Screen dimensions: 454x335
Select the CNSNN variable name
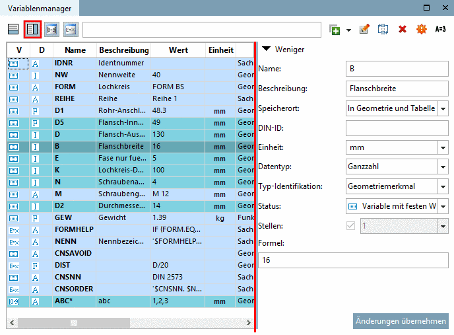click(68, 277)
